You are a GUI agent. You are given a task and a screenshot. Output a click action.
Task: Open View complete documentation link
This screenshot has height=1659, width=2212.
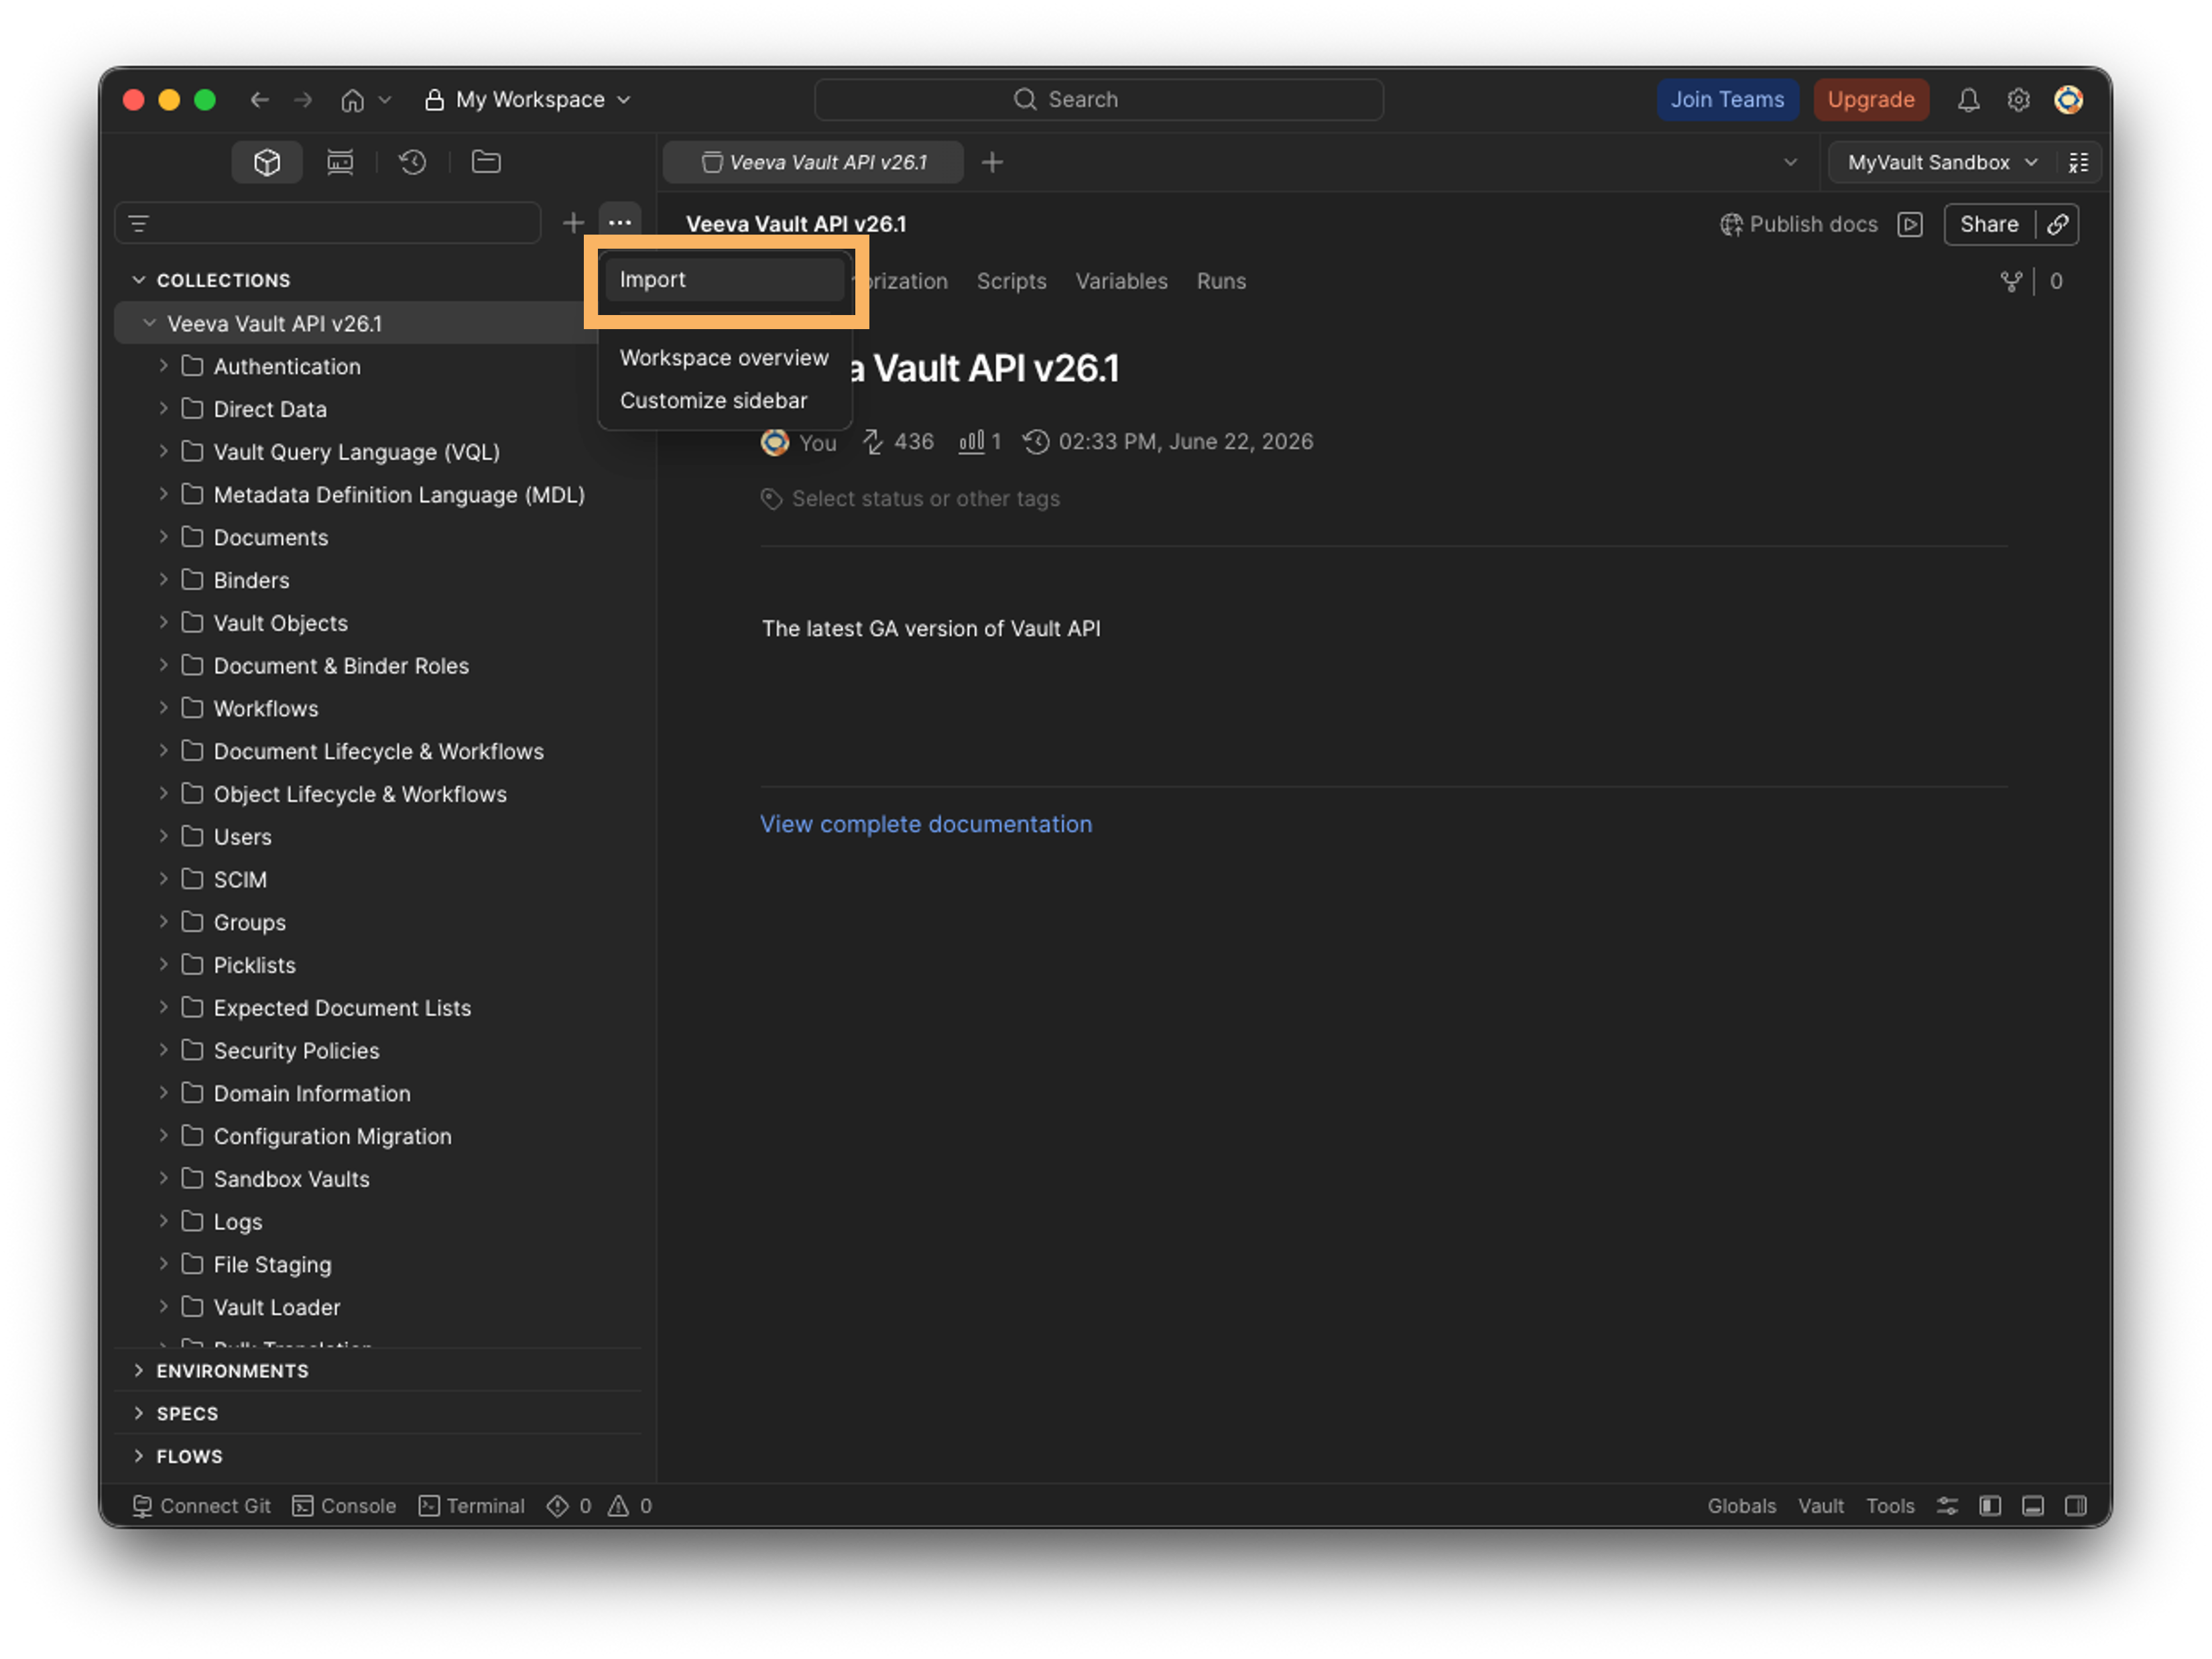click(926, 824)
